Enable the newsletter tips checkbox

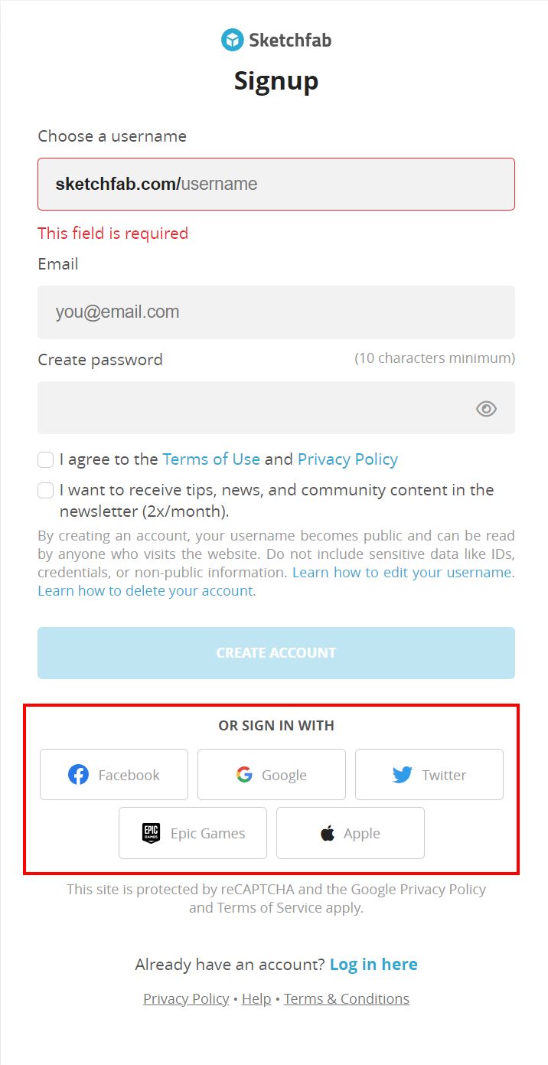coord(46,490)
